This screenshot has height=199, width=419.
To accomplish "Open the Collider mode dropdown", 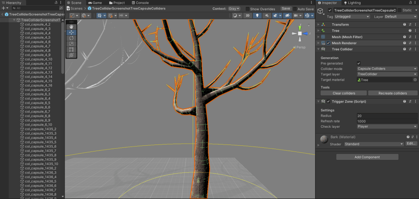I will 387,69.
